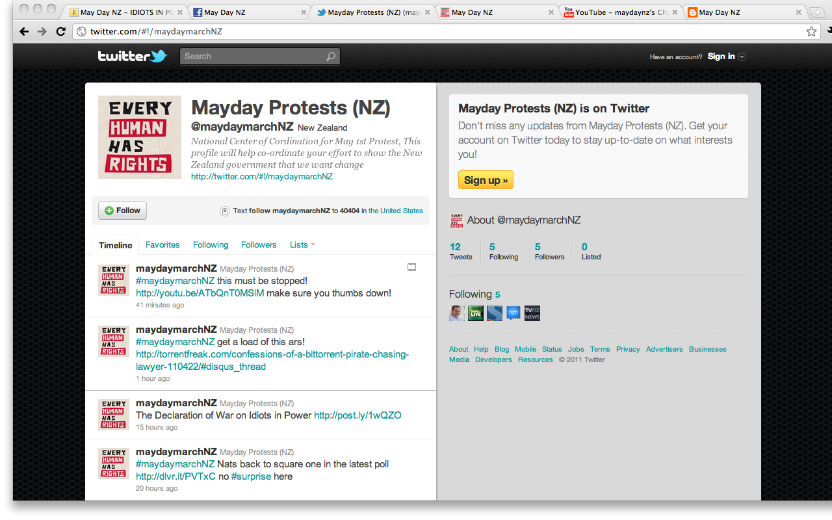Screen dimensions: 832x520
Task: Open the Following tab
Action: [211, 245]
